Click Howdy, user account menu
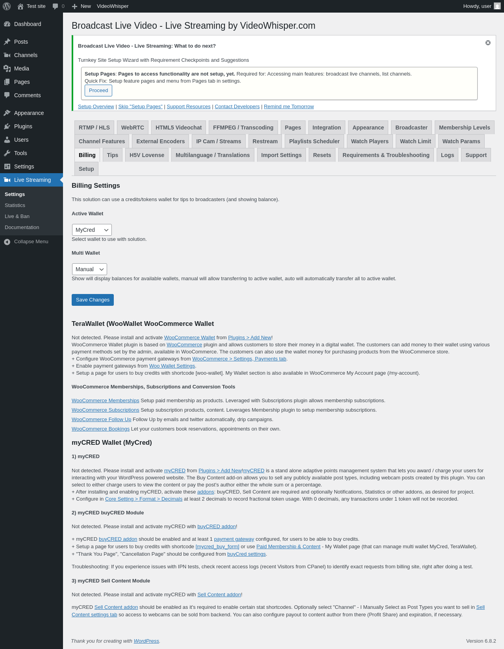 pos(482,6)
